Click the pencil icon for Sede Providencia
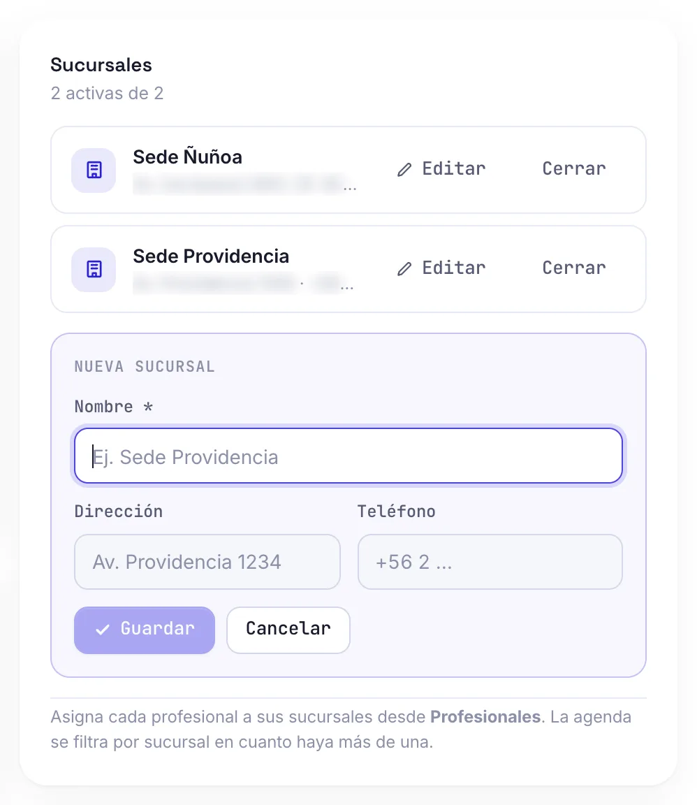The width and height of the screenshot is (697, 805). 404,268
